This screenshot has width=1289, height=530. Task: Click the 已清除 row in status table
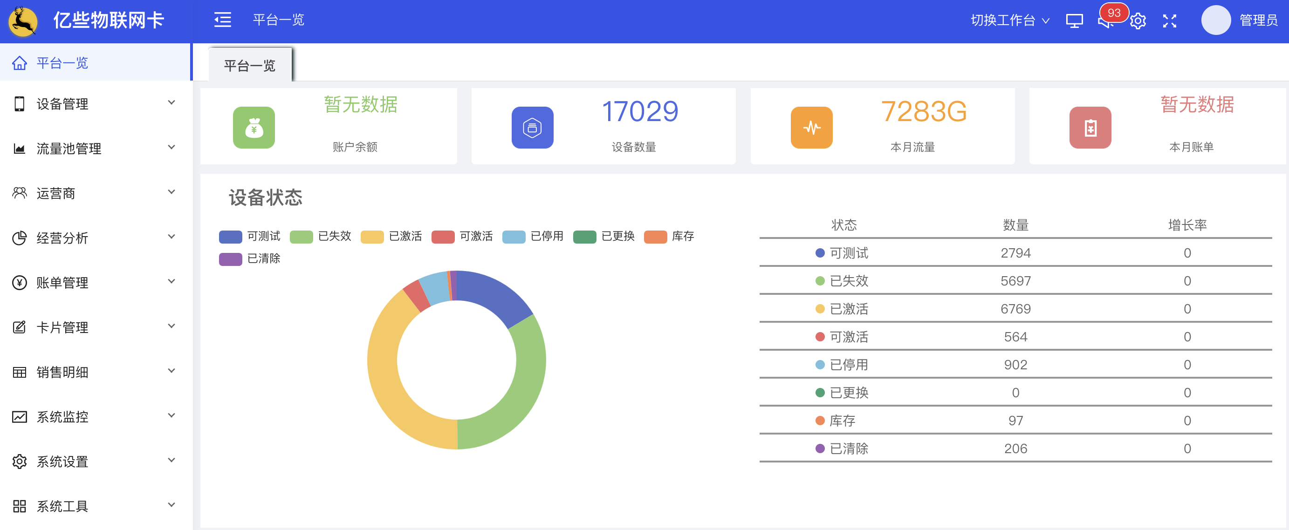(1015, 448)
